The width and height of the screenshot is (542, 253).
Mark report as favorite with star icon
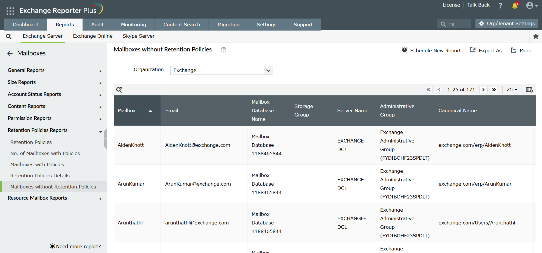(x=536, y=36)
